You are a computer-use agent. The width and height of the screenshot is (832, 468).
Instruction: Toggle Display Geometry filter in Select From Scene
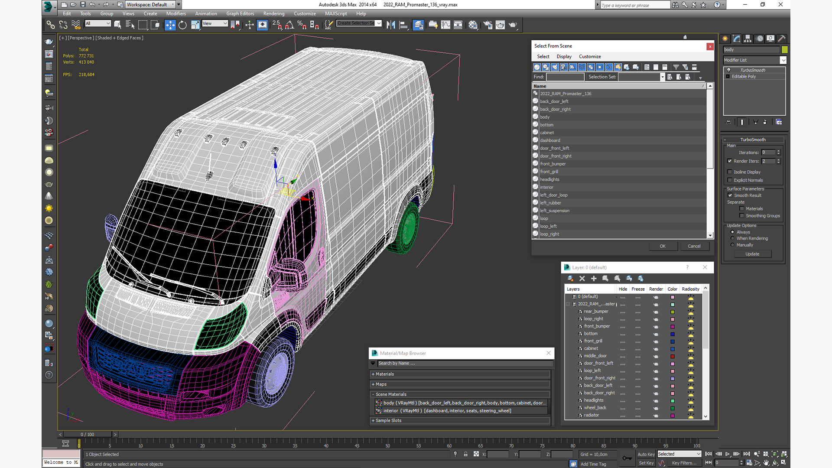click(537, 67)
